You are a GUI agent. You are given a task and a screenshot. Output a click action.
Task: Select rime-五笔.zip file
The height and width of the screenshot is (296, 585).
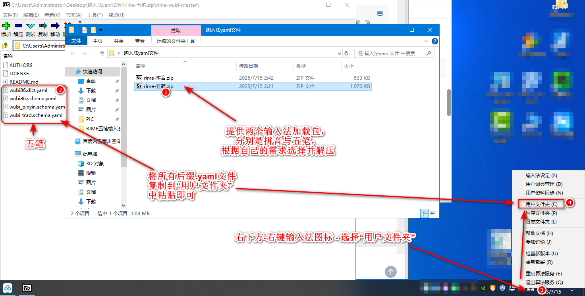[x=253, y=86]
